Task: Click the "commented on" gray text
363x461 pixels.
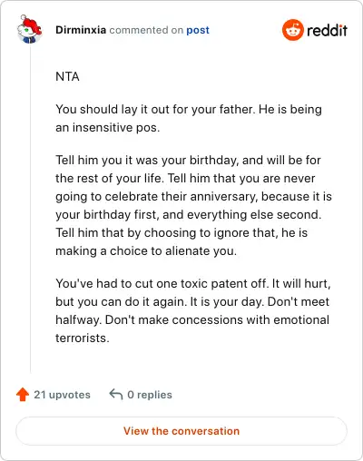Action: pyautogui.click(x=146, y=30)
